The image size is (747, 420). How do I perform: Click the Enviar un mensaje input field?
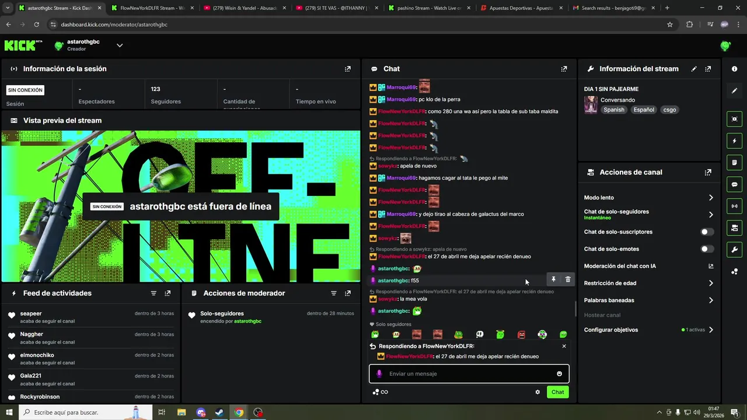[469, 374]
